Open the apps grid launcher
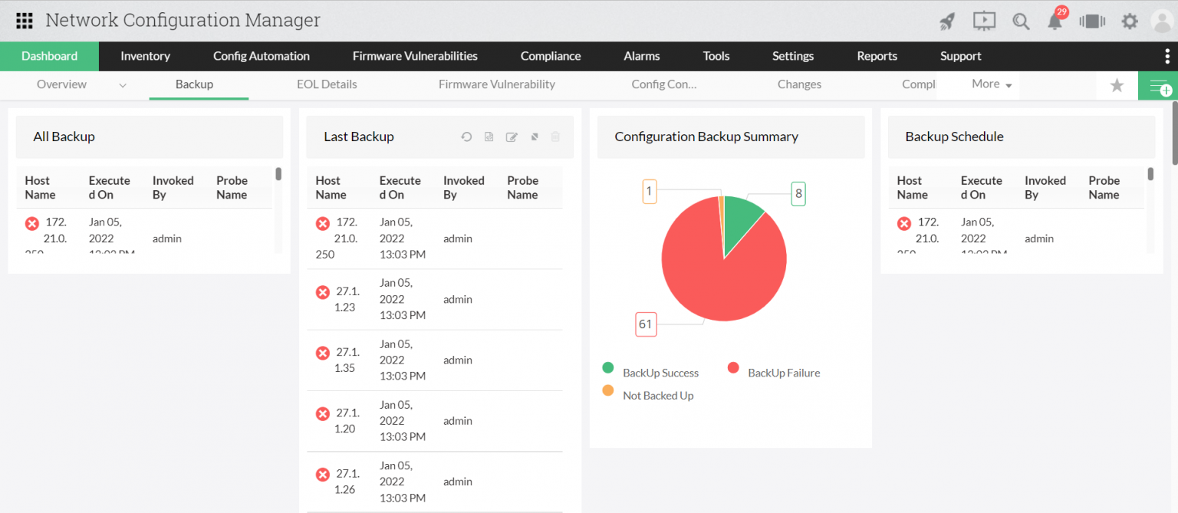Screen dimensions: 1178x513 [x=24, y=21]
